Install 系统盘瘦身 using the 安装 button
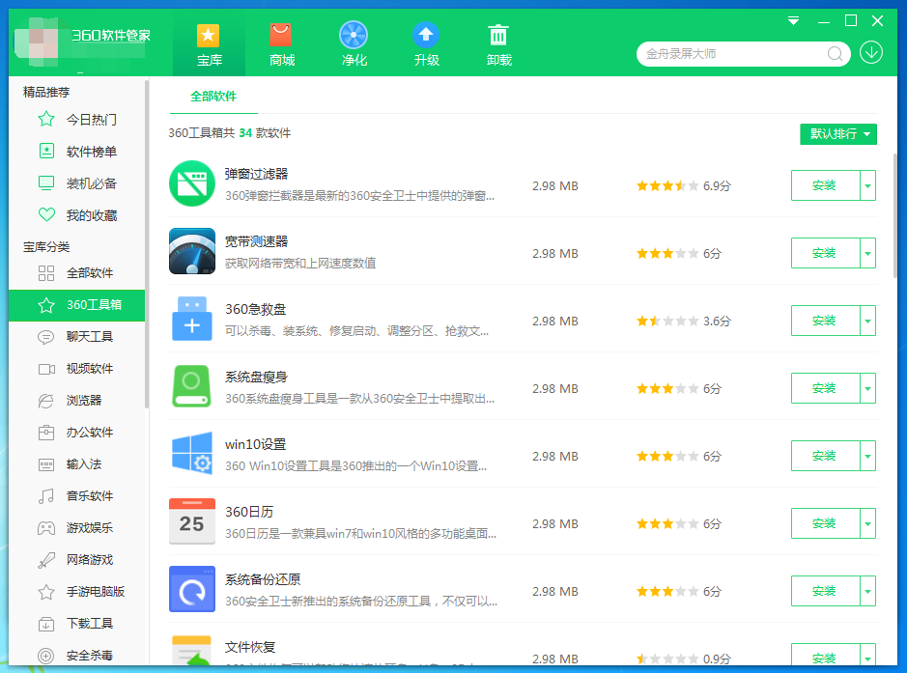Viewport: 907px width, 673px height. point(825,388)
